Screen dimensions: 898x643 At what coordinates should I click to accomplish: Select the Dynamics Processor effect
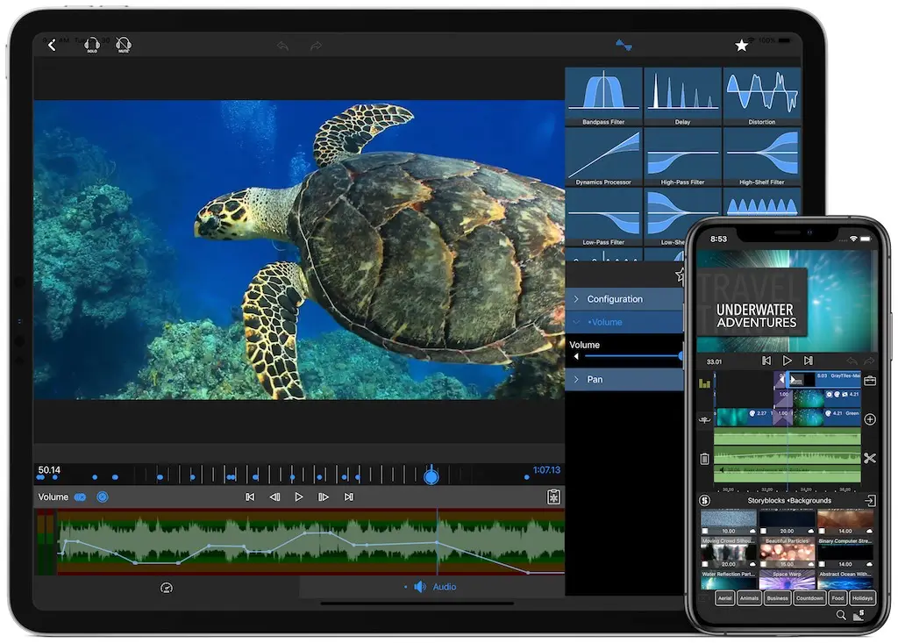(603, 157)
